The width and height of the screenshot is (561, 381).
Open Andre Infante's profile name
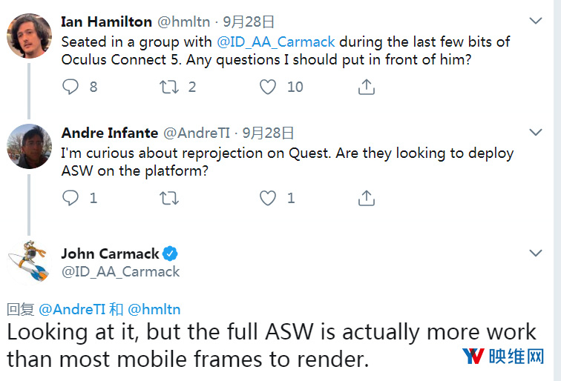click(110, 133)
